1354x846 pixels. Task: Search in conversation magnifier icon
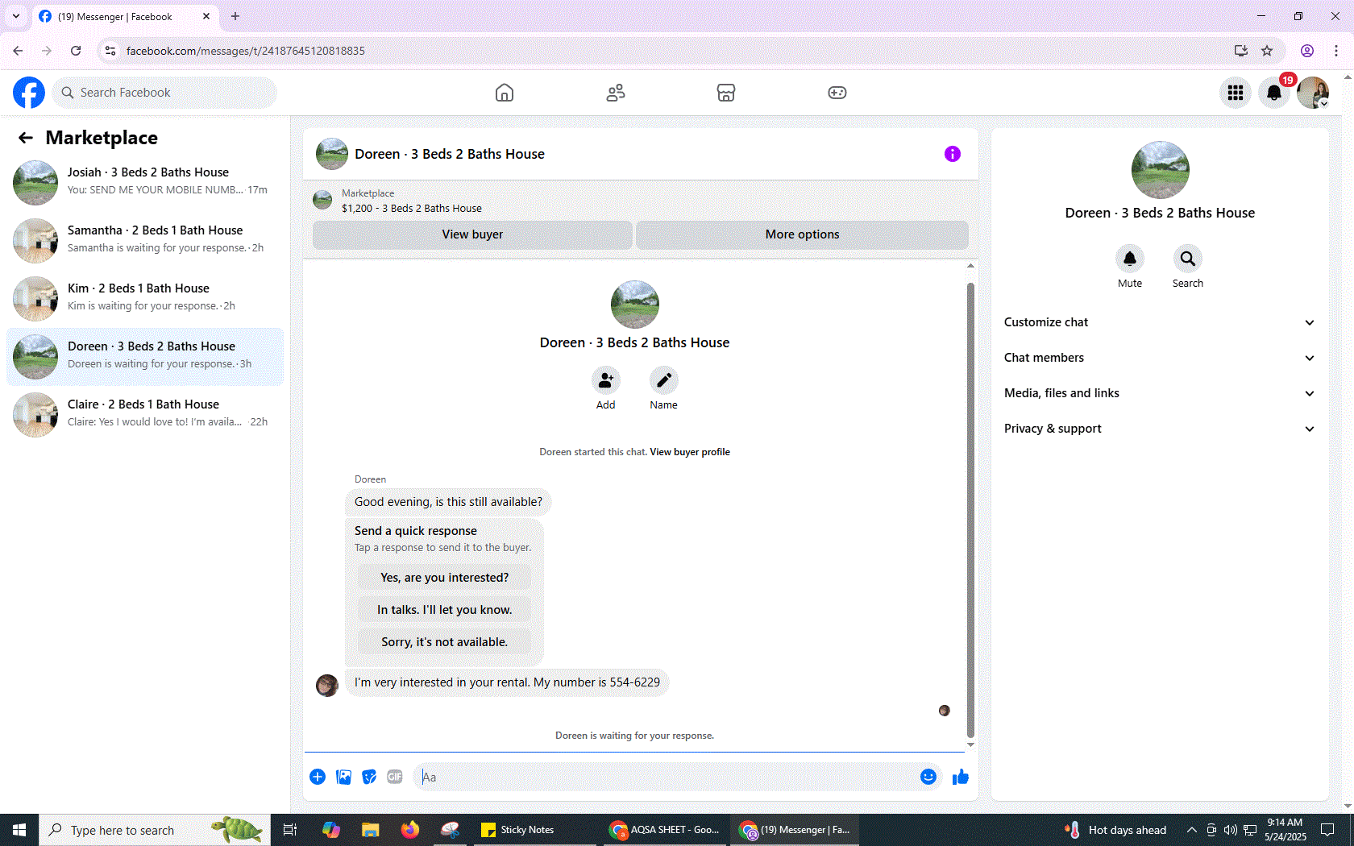pos(1188,259)
